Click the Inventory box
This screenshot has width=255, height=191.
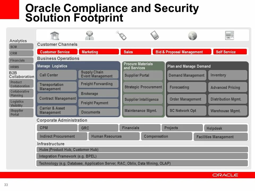[228, 75]
